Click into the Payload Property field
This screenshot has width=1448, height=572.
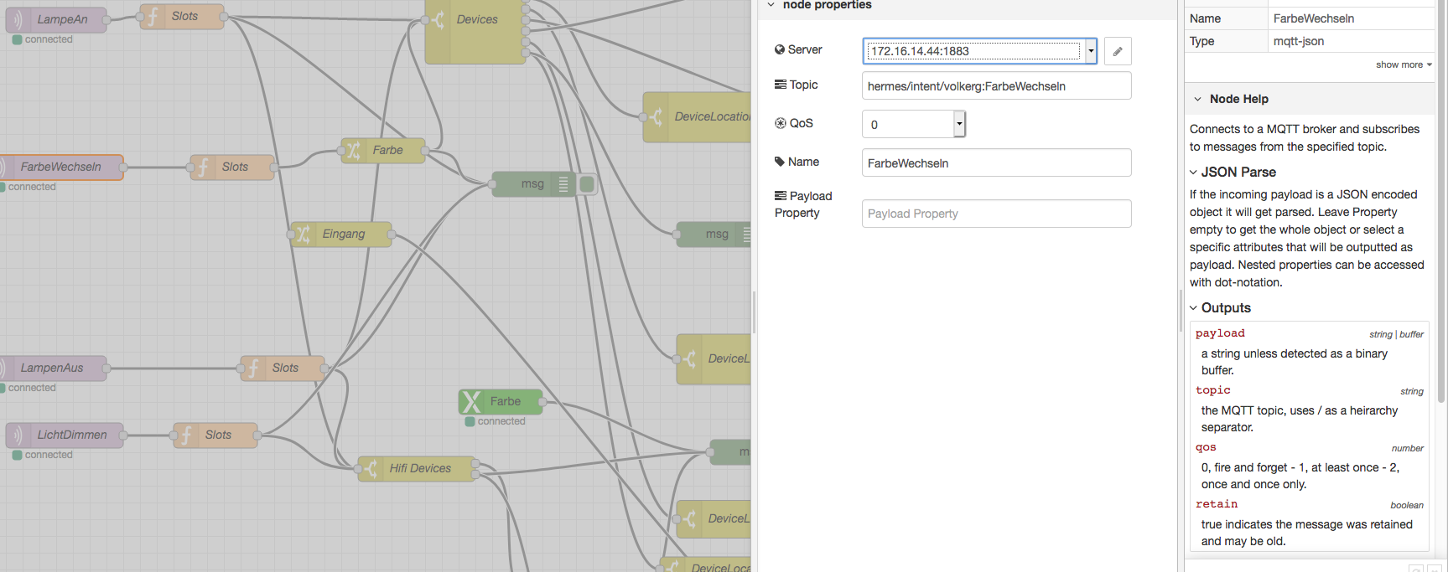[x=996, y=214]
